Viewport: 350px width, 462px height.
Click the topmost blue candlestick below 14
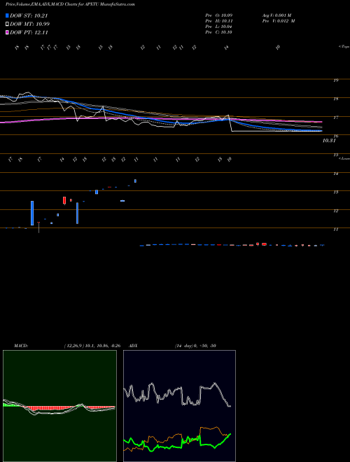(135, 181)
